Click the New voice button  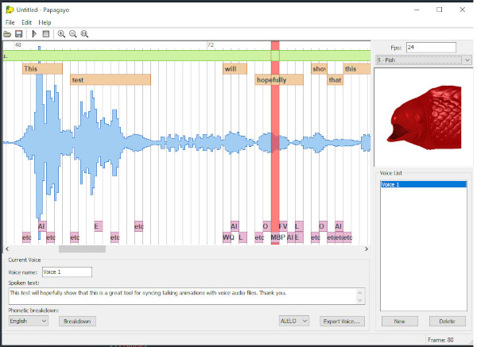(399, 321)
